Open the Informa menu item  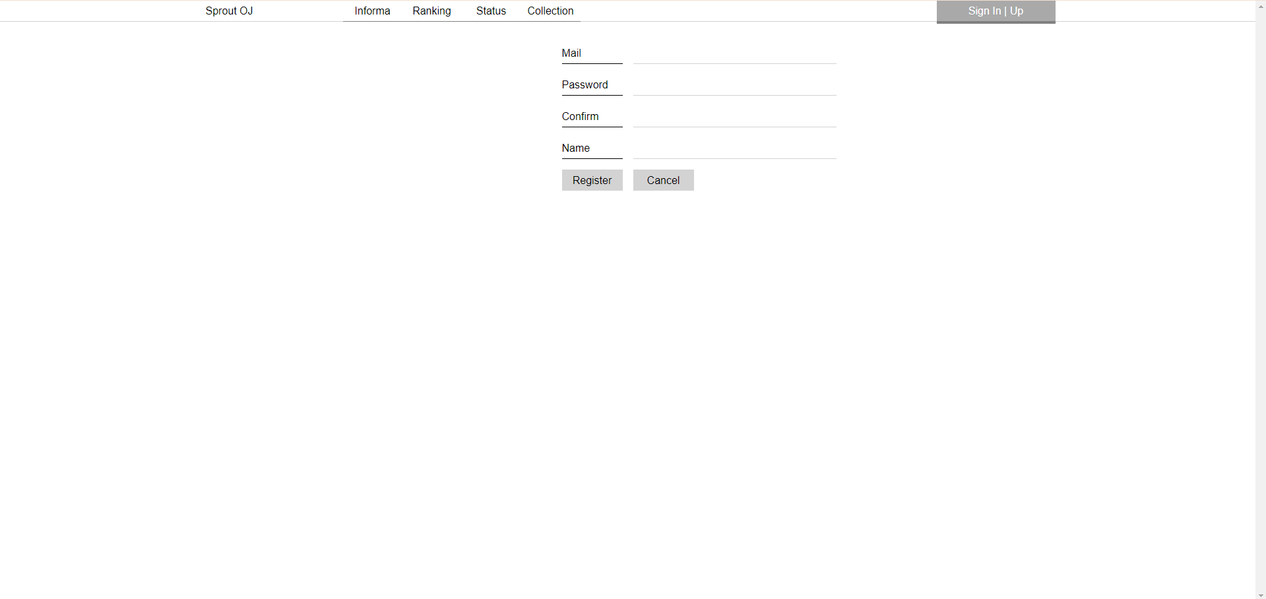click(x=372, y=11)
